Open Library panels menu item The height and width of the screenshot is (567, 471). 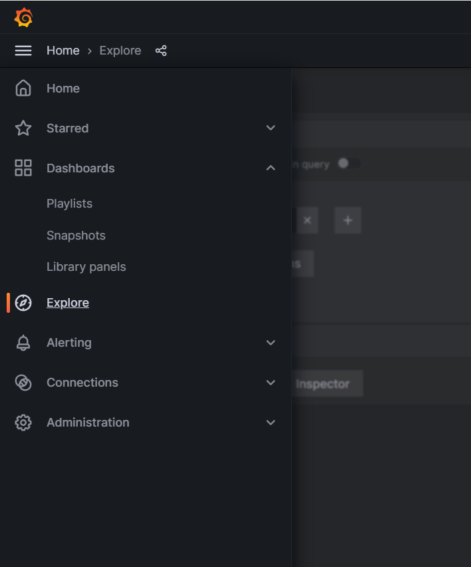coord(86,267)
